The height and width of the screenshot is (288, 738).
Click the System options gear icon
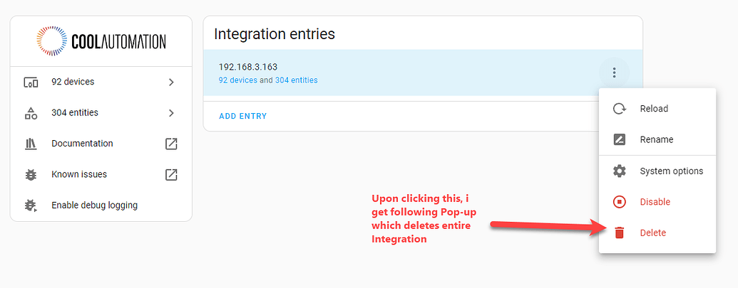620,171
